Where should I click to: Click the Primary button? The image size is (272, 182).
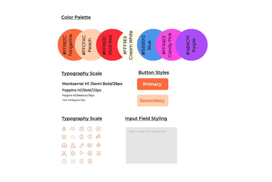[x=153, y=84]
